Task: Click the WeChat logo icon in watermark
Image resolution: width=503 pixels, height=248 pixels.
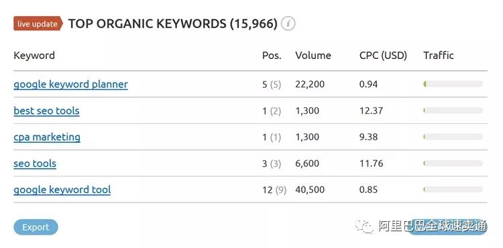Action: 364,227
